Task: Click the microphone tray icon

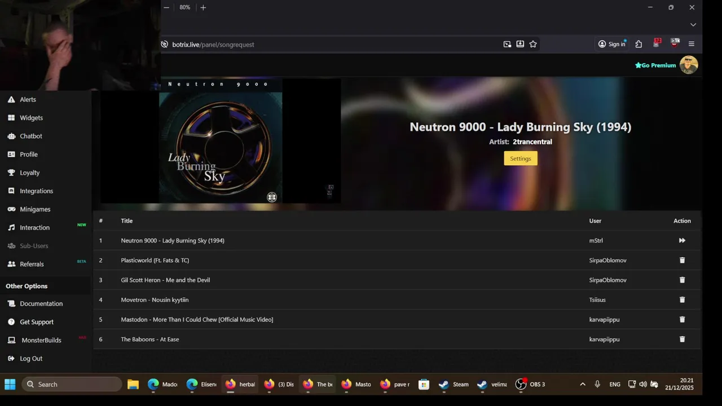Action: [x=597, y=384]
